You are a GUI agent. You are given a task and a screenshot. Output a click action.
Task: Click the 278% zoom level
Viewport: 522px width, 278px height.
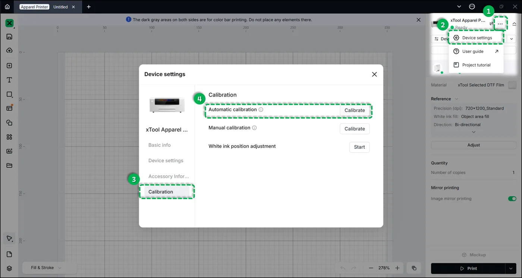[384, 268]
